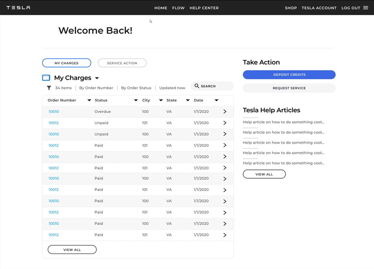Open order 10010 link in Overdue row

[54, 112]
